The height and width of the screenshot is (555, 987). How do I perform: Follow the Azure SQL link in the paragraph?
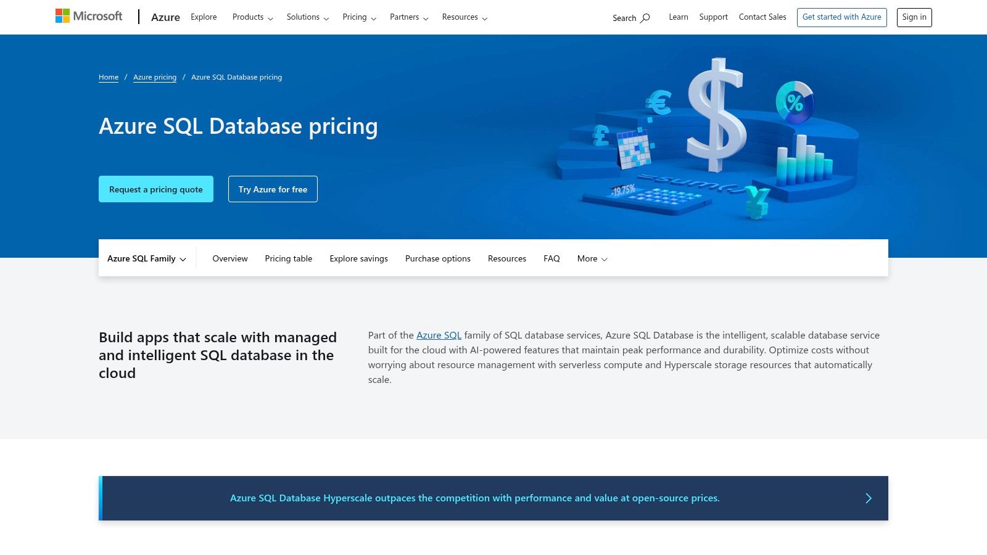[439, 335]
